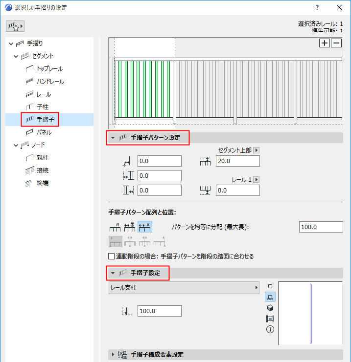Select 手摺子 in the tree

(x=46, y=120)
